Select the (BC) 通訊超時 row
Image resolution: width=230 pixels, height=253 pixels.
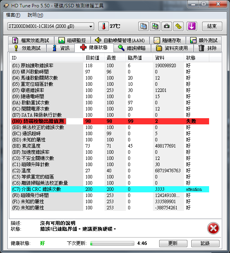[x=110, y=134]
